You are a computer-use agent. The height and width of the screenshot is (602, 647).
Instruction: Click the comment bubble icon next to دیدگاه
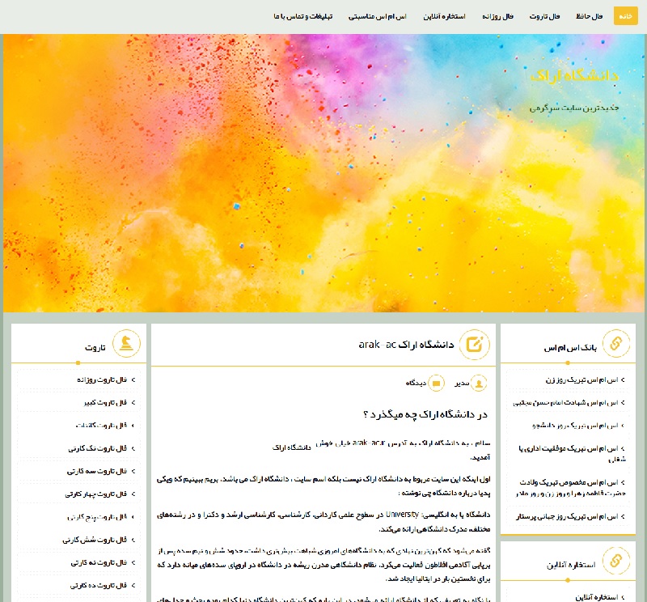point(436,384)
